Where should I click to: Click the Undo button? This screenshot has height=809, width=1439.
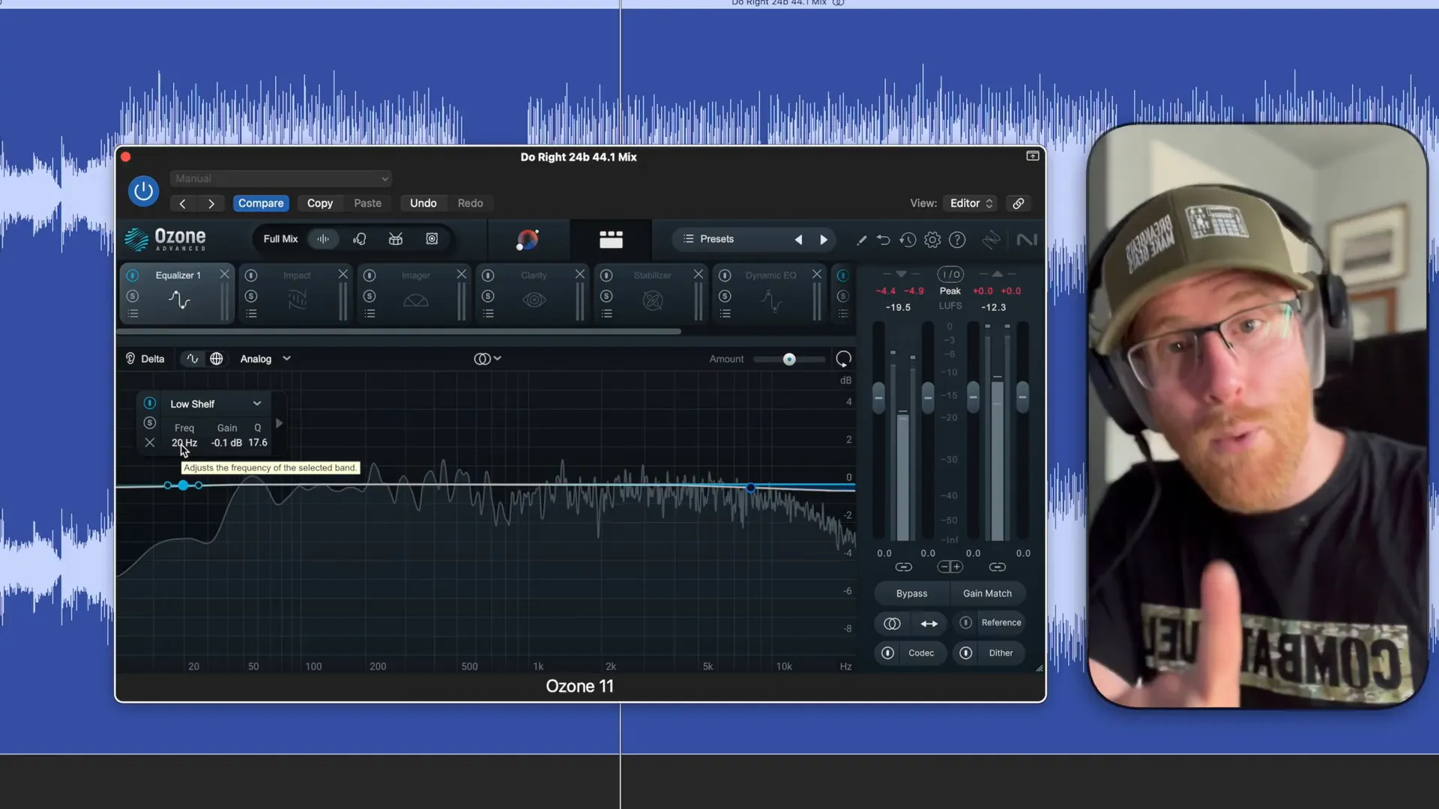423,203
